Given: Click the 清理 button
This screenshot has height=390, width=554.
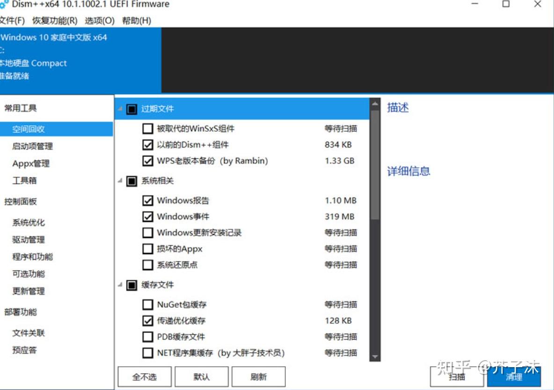Looking at the screenshot, I should [x=514, y=376].
